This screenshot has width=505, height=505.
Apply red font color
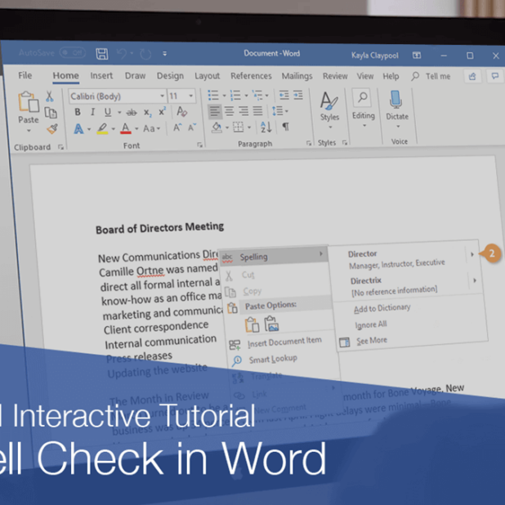(126, 129)
